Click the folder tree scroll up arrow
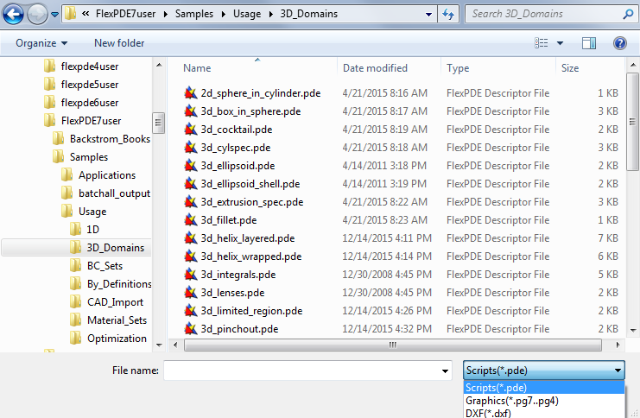This screenshot has height=418, width=640. (159, 65)
